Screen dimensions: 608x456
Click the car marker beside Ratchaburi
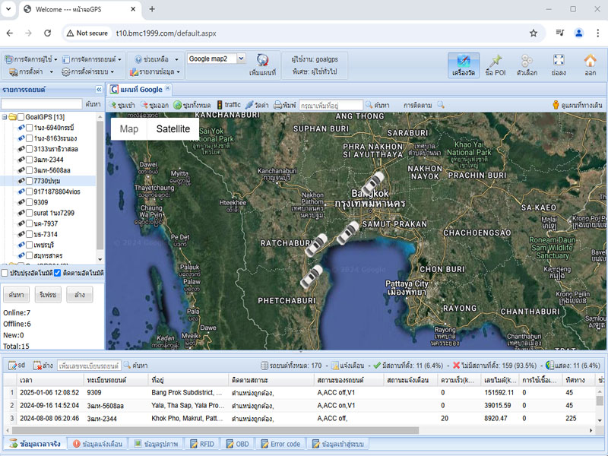tap(316, 245)
